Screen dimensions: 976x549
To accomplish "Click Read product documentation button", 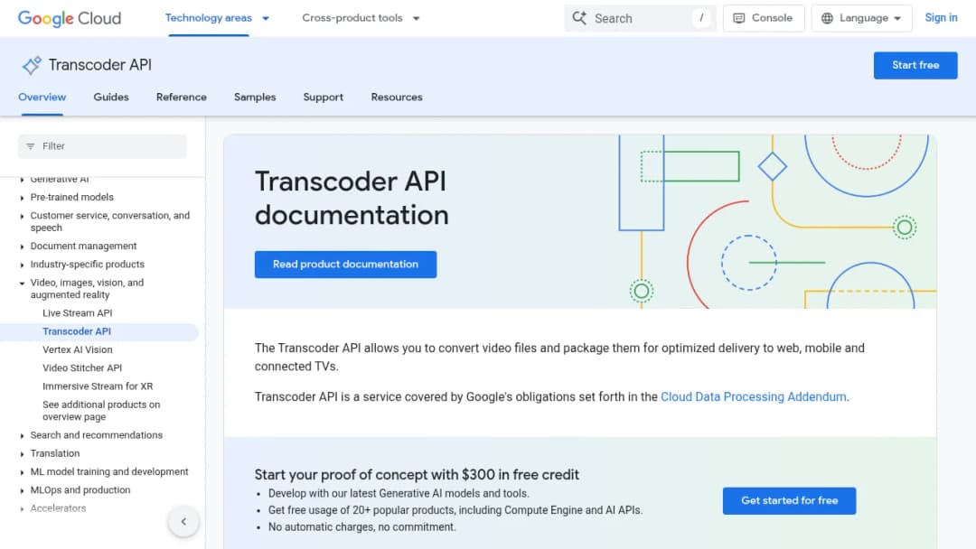I will [x=345, y=265].
